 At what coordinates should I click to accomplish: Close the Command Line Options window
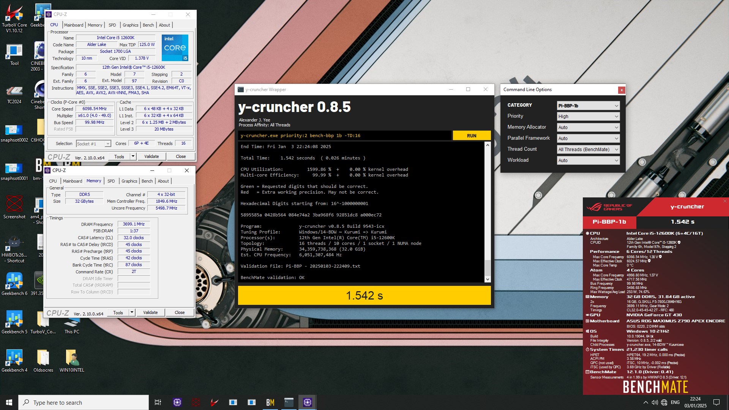pyautogui.click(x=622, y=90)
